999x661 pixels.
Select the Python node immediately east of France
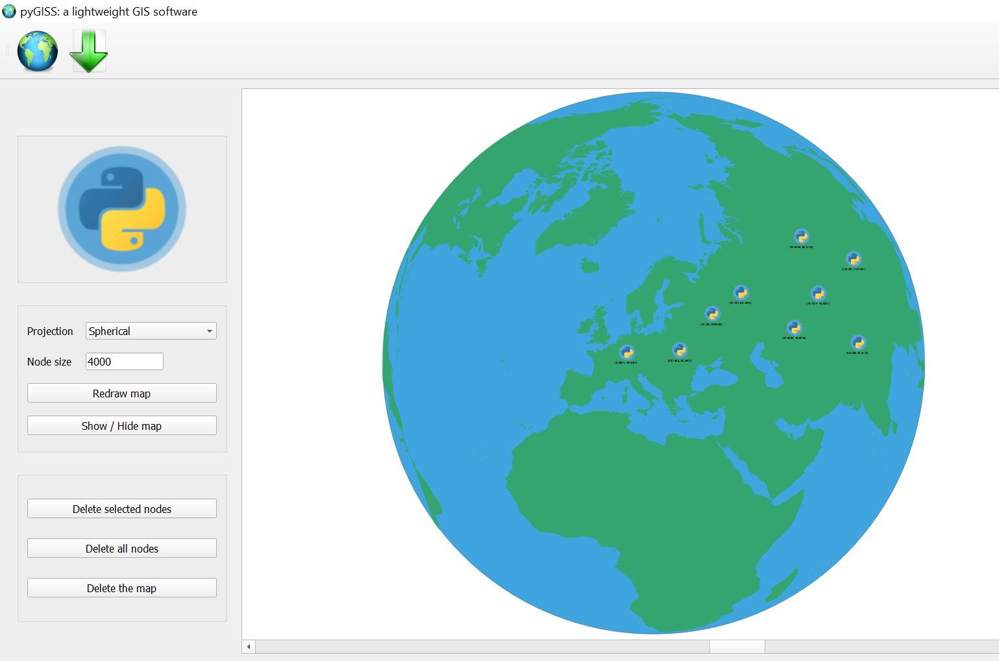point(680,351)
